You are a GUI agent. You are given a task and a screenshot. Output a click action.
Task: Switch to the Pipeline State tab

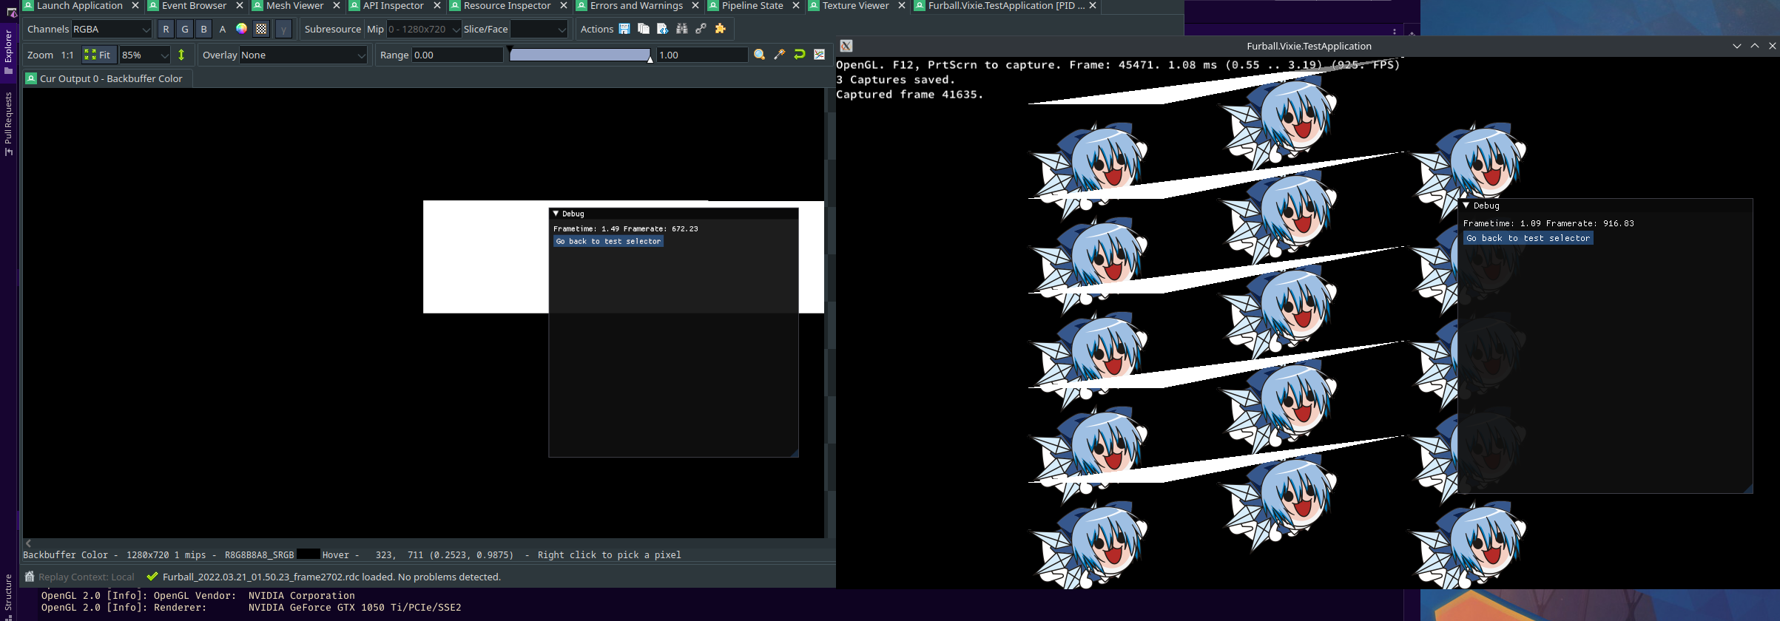[x=752, y=6]
